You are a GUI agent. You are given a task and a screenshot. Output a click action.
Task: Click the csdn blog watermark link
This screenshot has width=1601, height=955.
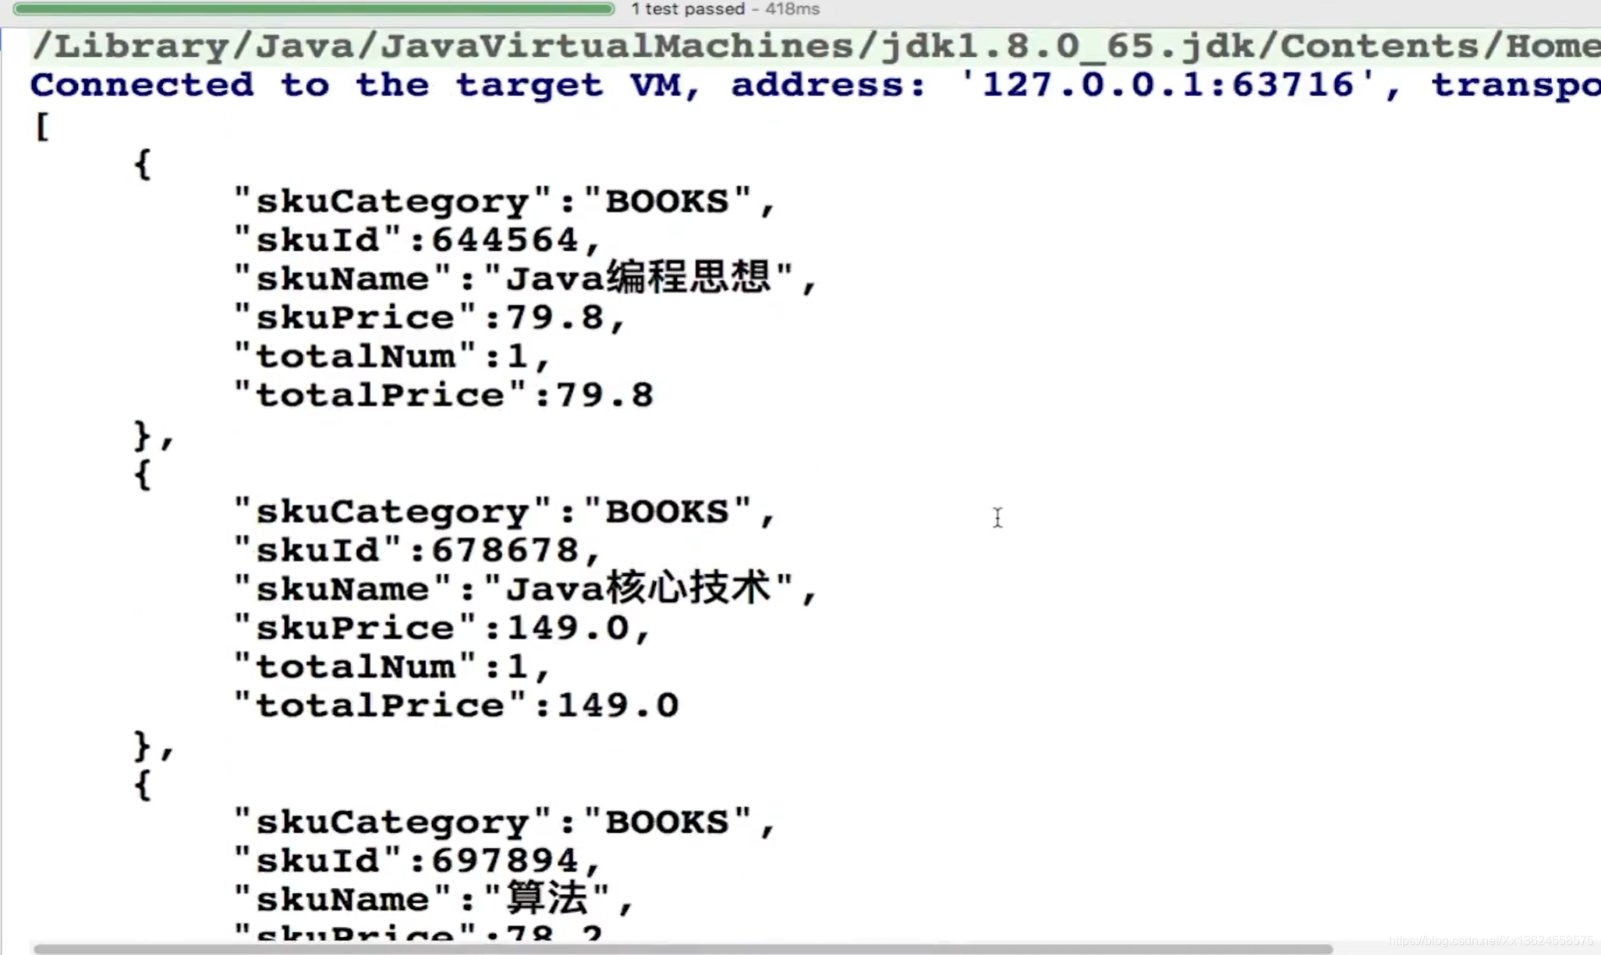1490,942
